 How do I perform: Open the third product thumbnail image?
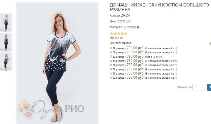[x=6, y=62]
